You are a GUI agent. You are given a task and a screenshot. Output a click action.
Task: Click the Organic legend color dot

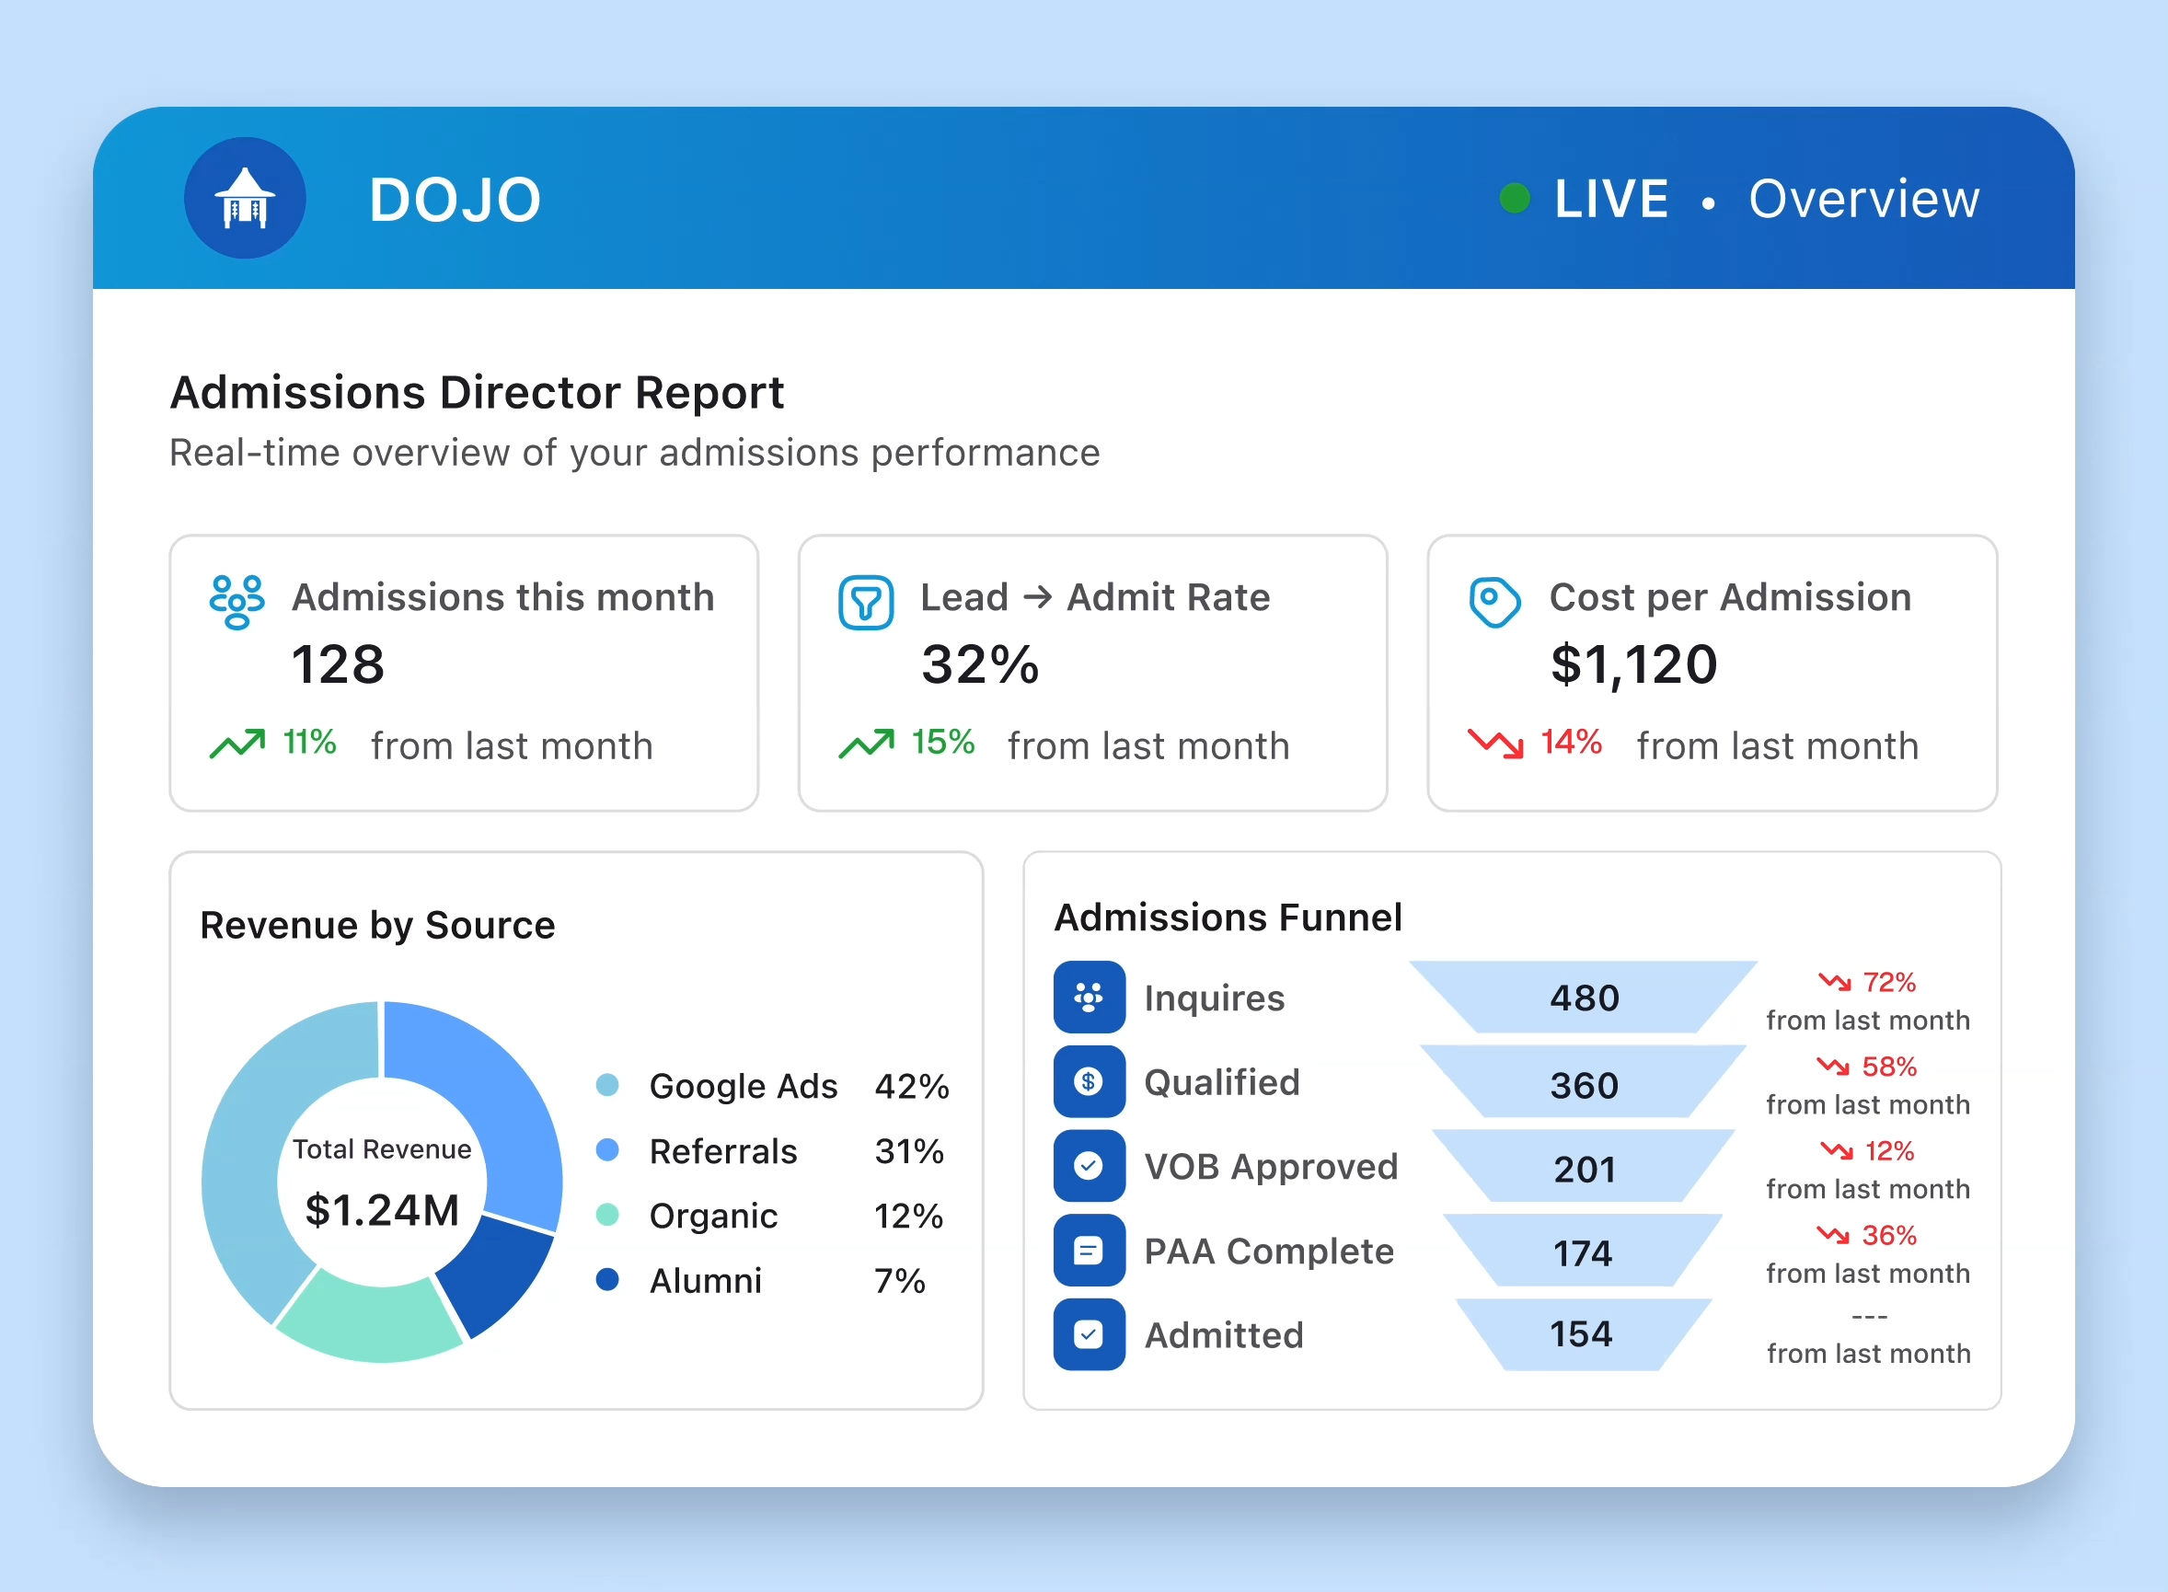coord(607,1214)
